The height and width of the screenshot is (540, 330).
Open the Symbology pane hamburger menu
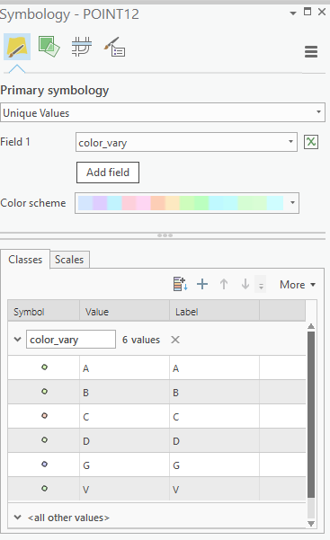pos(311,52)
